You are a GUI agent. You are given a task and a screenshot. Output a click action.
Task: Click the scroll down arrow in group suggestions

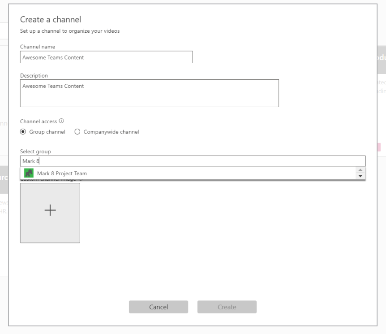(x=360, y=176)
